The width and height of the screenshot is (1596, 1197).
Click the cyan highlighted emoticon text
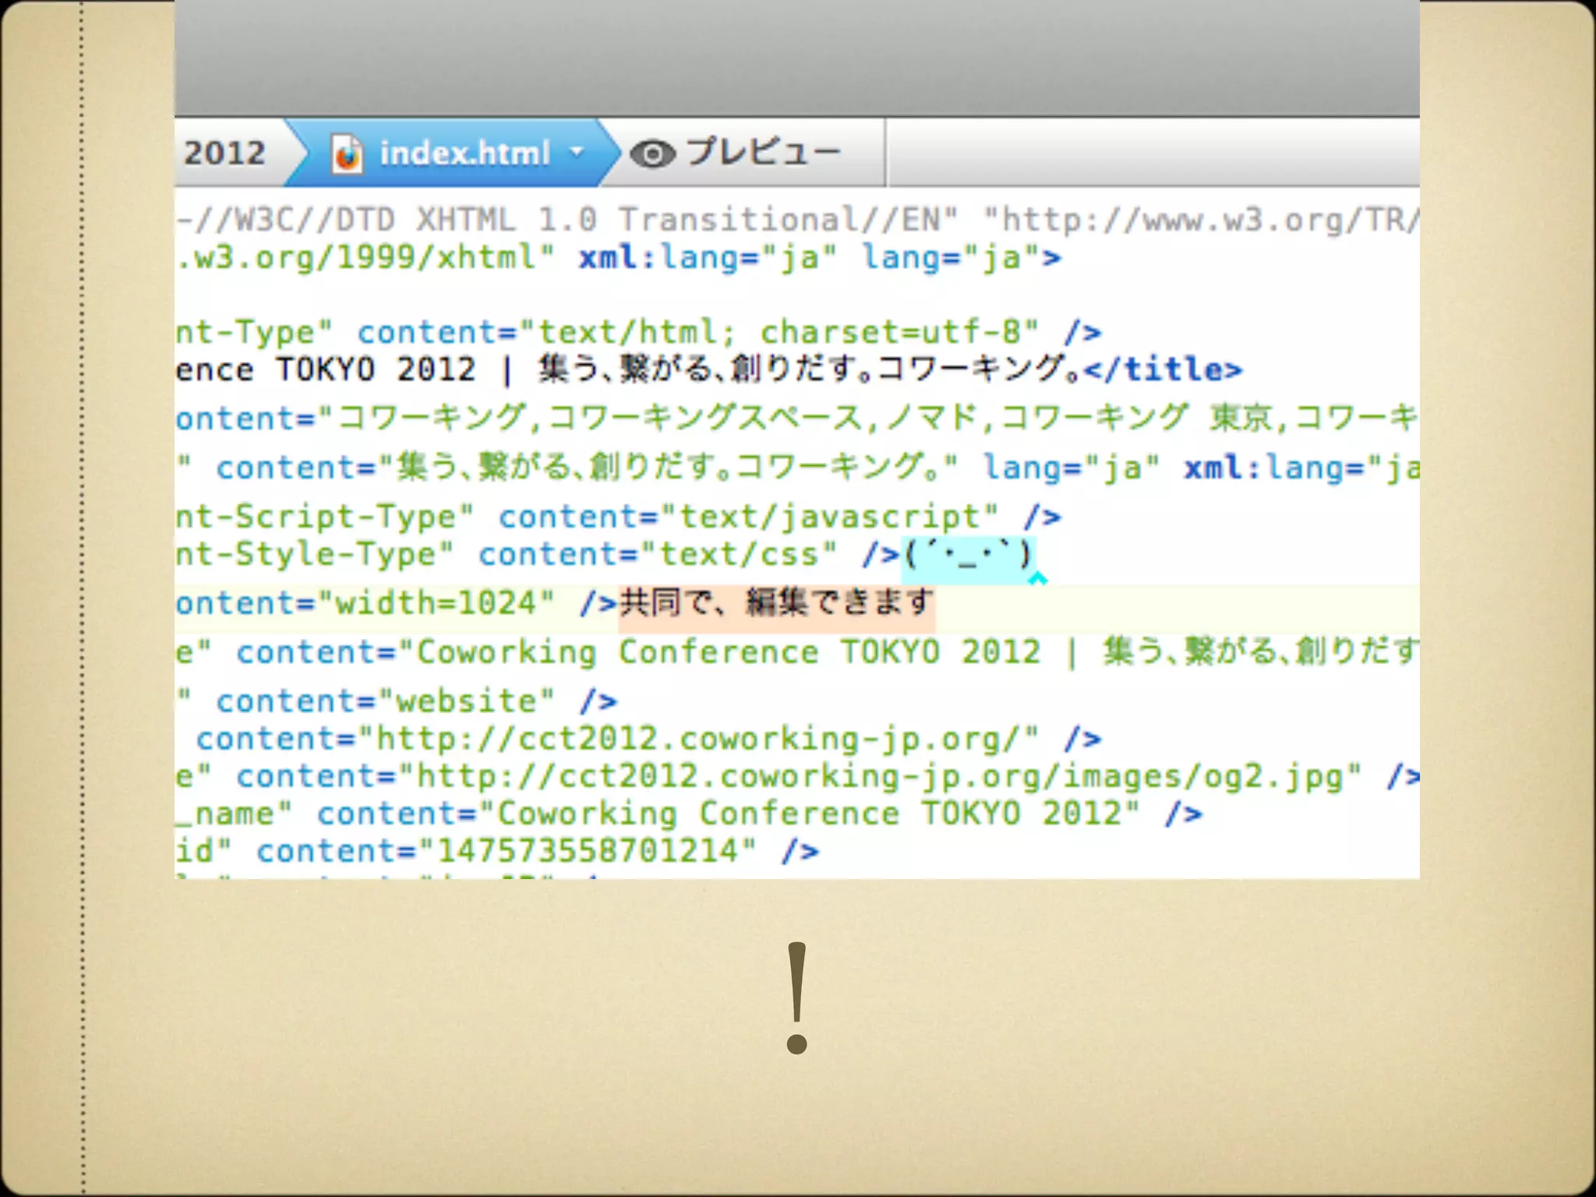(968, 556)
